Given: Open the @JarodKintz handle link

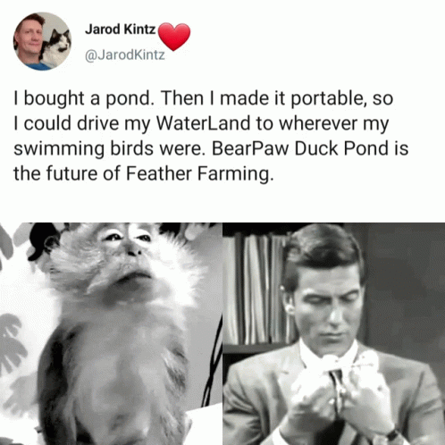Looking at the screenshot, I should coord(125,55).
